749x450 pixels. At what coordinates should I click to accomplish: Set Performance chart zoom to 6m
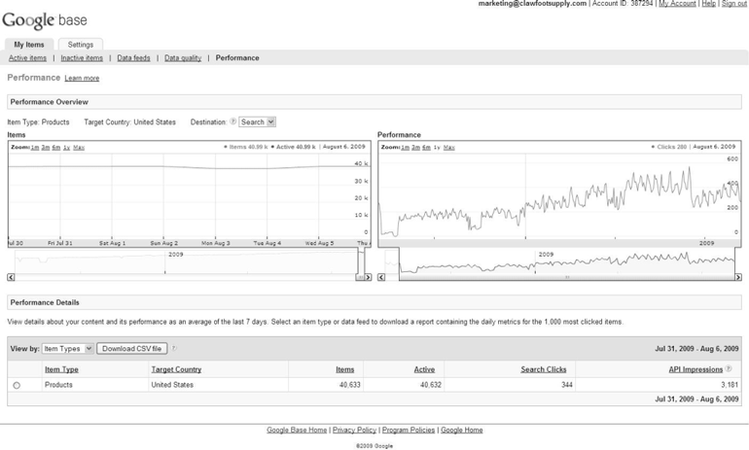click(x=426, y=148)
